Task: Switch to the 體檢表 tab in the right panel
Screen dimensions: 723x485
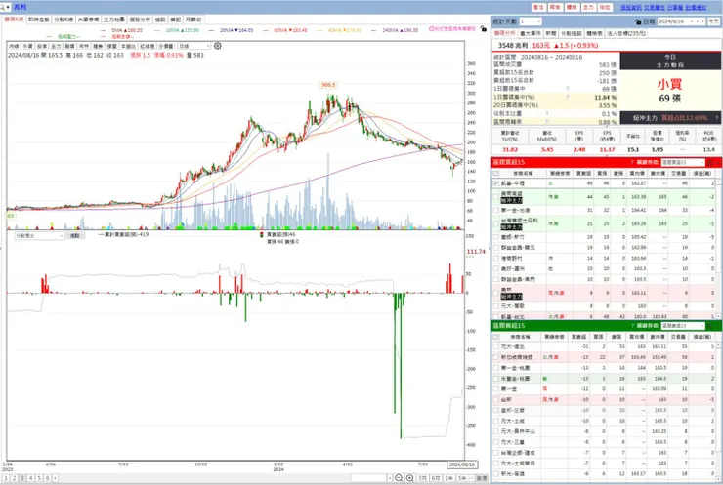Action: click(594, 33)
